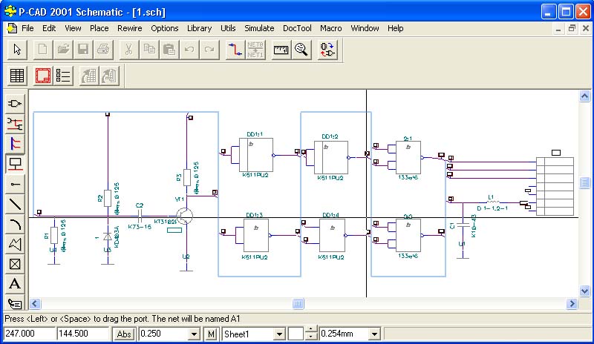
Task: Open the Place menu
Action: 99,28
